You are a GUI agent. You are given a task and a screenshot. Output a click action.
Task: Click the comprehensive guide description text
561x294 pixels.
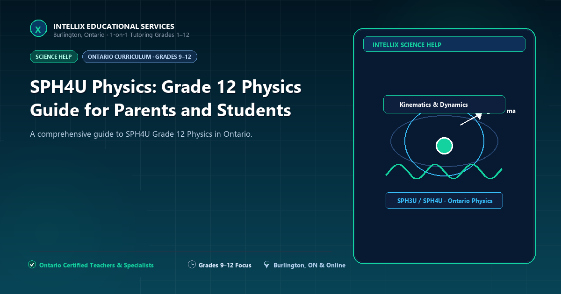click(x=141, y=134)
